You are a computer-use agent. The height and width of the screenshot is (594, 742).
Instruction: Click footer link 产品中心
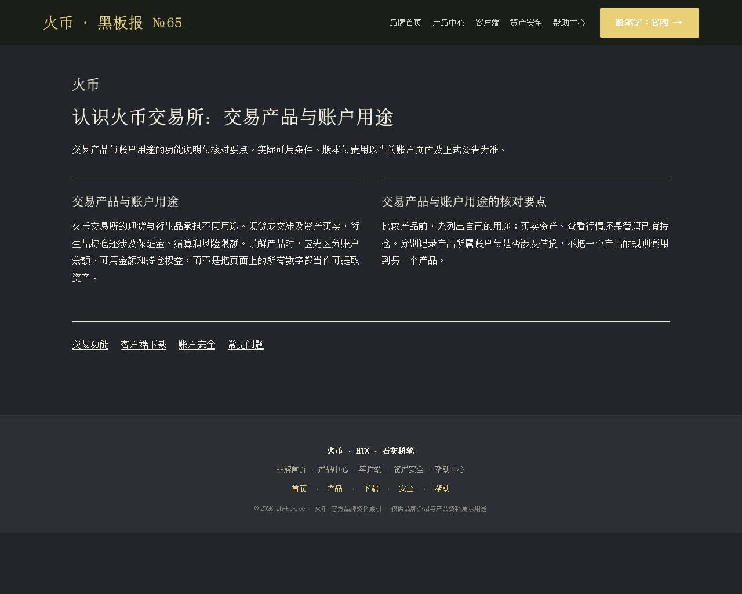pyautogui.click(x=333, y=469)
